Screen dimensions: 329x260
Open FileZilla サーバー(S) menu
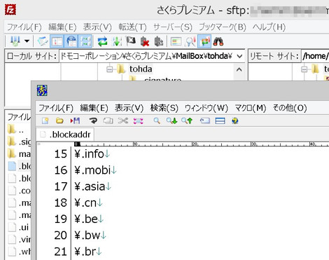pyautogui.click(x=173, y=27)
